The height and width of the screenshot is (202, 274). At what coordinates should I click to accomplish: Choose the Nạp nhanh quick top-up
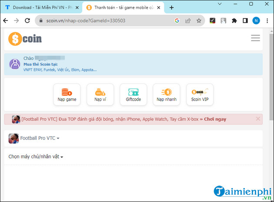click(167, 94)
